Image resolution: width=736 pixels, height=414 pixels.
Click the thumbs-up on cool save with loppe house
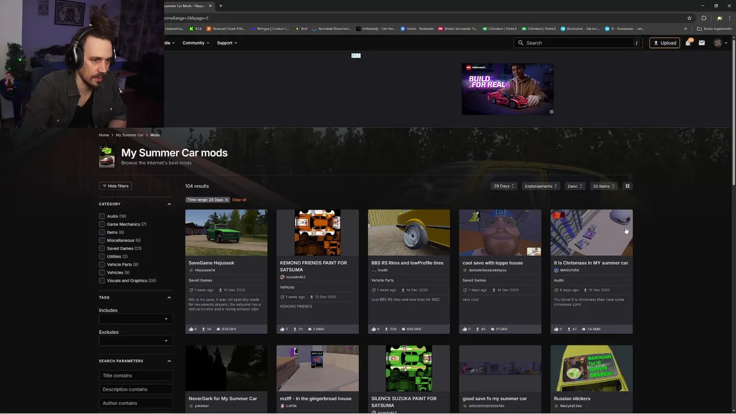click(465, 329)
